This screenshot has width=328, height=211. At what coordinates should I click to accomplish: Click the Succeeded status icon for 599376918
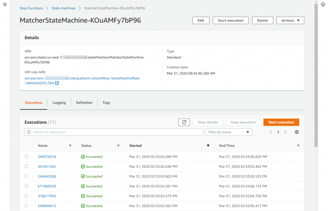pos(84,156)
